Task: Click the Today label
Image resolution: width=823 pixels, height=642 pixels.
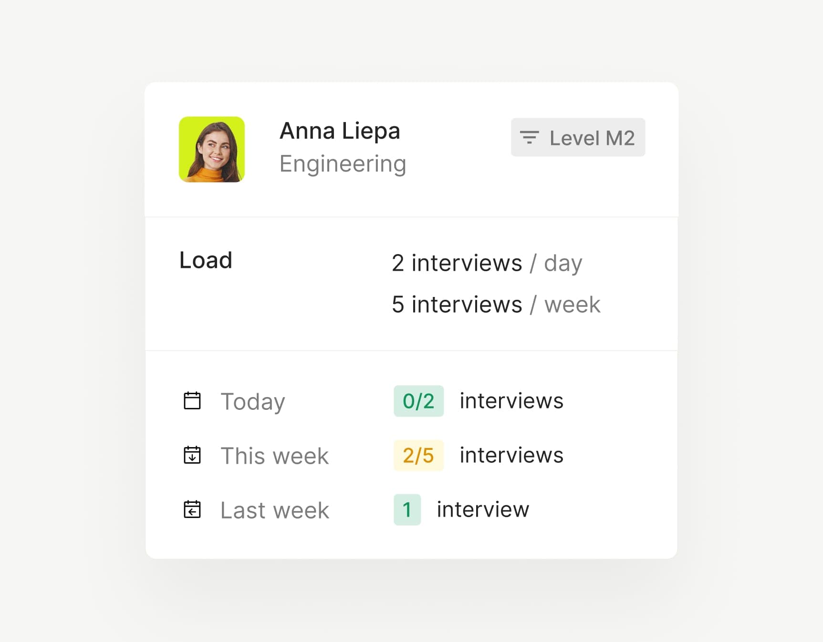Action: [253, 402]
